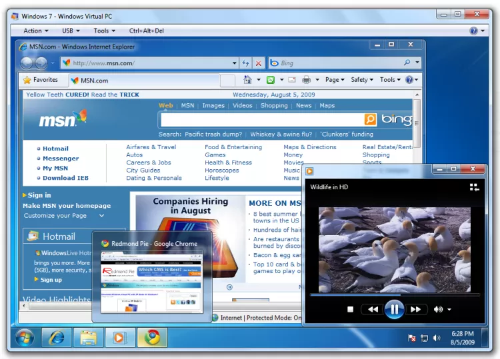
Task: Open the Airfares & Travel link
Action: click(x=151, y=147)
